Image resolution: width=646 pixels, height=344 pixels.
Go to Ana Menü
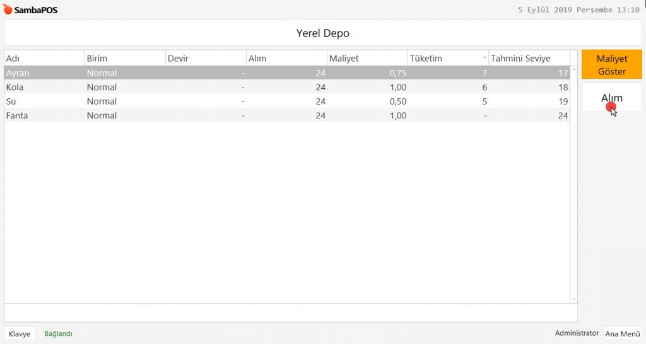[x=622, y=334]
